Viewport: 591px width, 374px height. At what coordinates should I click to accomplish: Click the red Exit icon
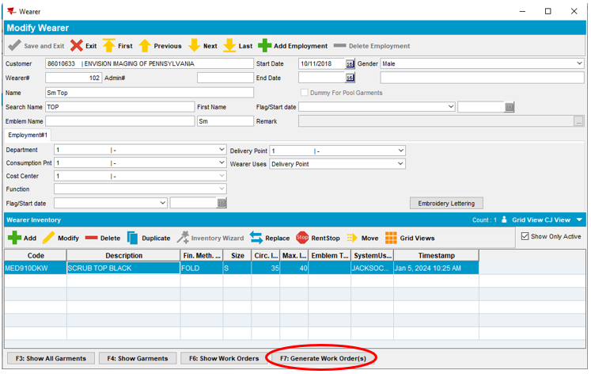(x=77, y=46)
